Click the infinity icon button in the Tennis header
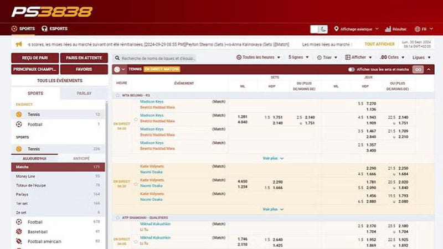 (x=418, y=69)
